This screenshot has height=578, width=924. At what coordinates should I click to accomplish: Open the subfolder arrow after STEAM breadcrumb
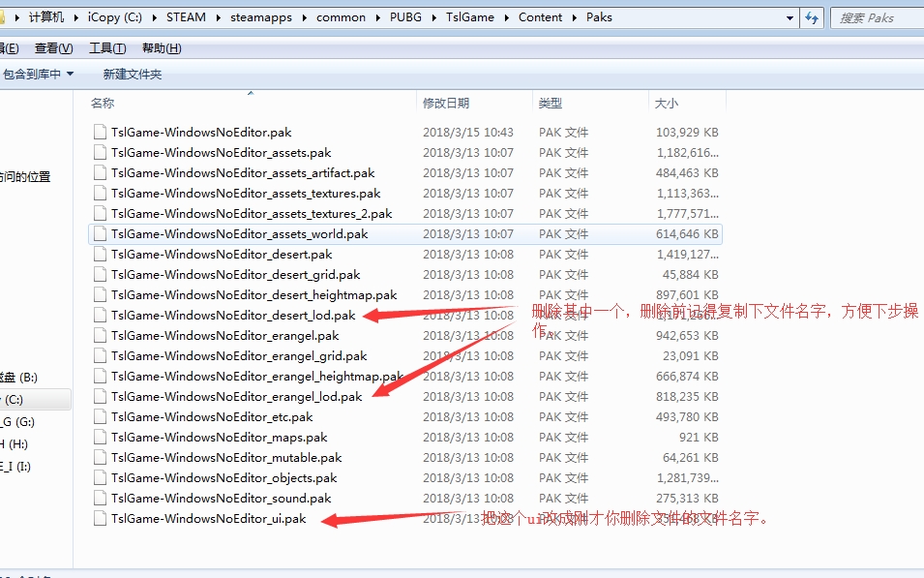point(218,17)
